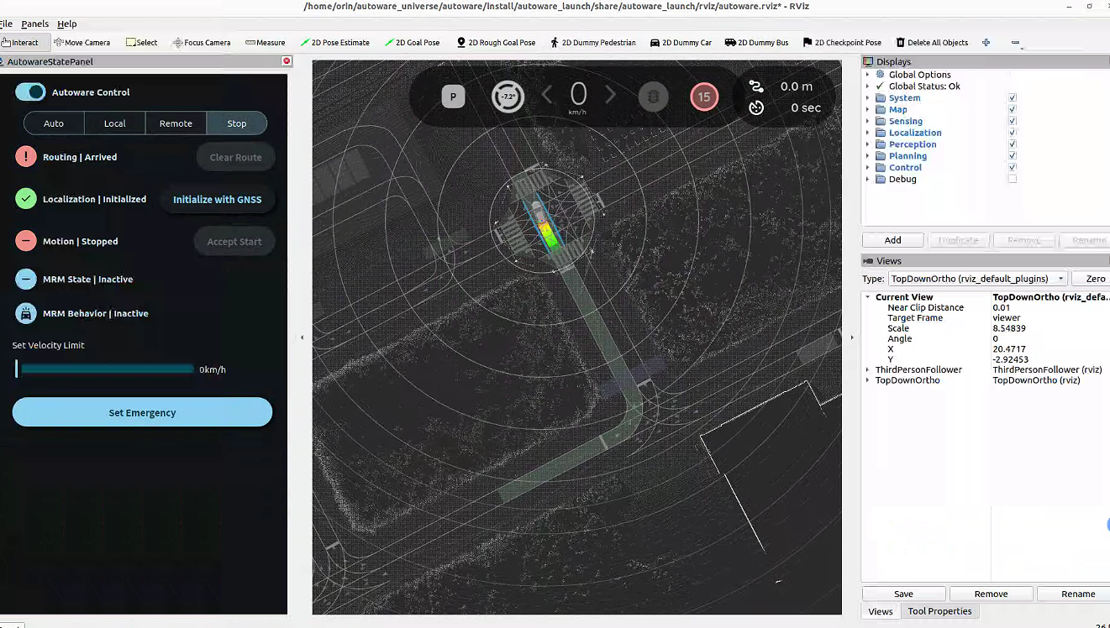
Task: Collapse the Current View tree
Action: pos(868,297)
